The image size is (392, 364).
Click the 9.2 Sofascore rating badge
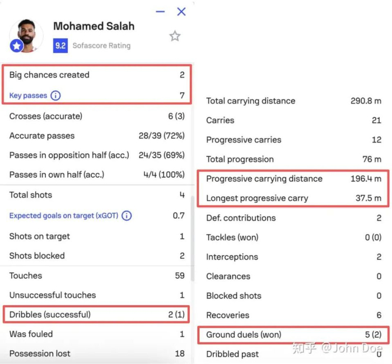60,45
